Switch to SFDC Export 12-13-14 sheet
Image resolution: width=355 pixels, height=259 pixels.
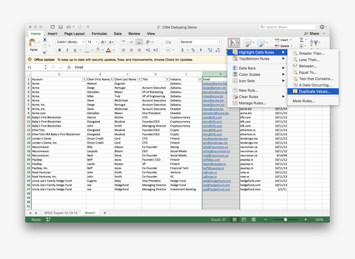pos(61,213)
